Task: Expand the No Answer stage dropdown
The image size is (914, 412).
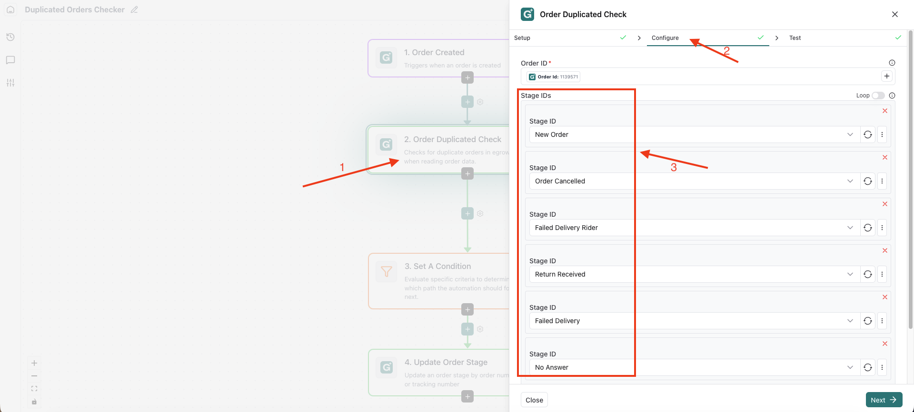Action: click(x=850, y=367)
